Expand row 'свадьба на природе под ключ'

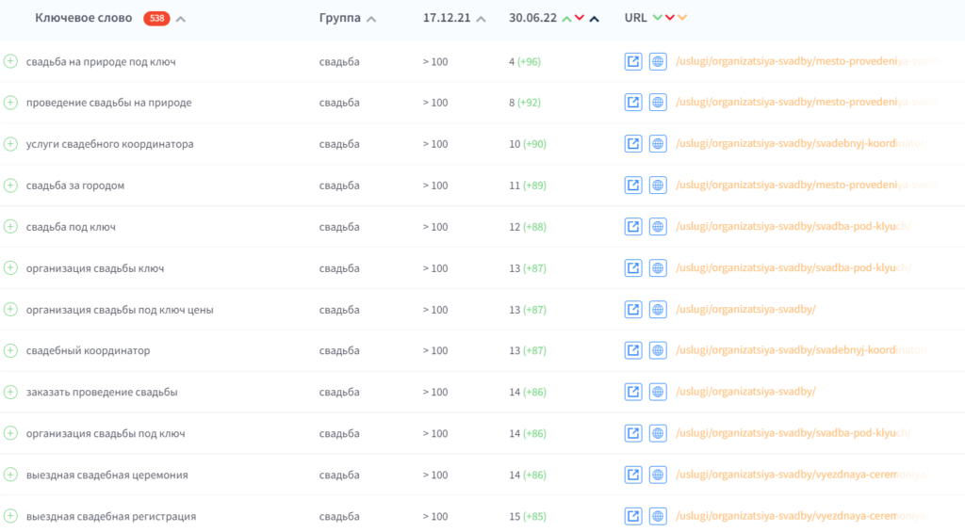10,61
